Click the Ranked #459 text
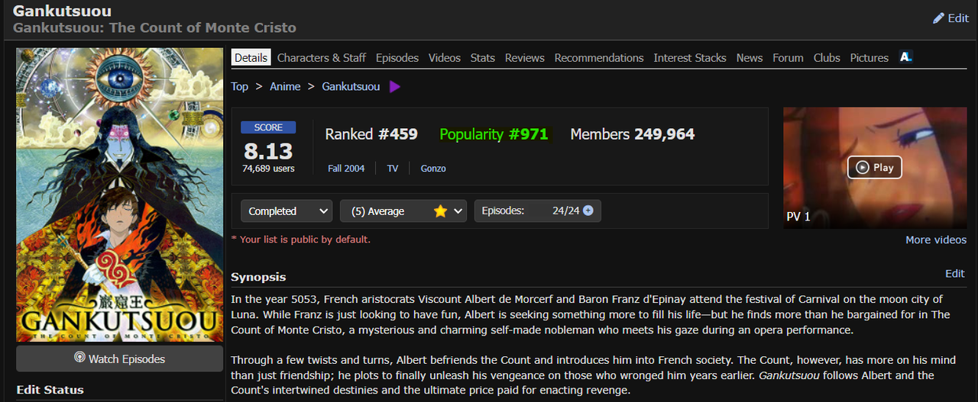Screen dimensions: 978x402 click(x=371, y=134)
